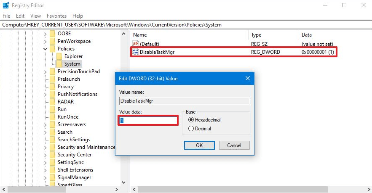This screenshot has height=193, width=372.
Task: Collapse the Policies tree node
Action: pyautogui.click(x=45, y=49)
